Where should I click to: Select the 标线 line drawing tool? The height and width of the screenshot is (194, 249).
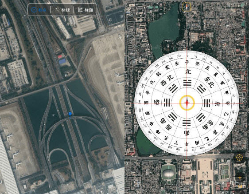[62, 10]
